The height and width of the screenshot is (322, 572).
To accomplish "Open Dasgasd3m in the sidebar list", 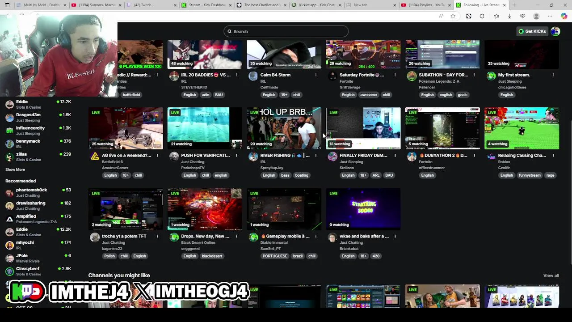I will pyautogui.click(x=38, y=118).
